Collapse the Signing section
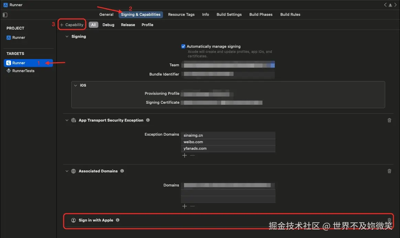Screen dimensions: 400x238 [67, 36]
